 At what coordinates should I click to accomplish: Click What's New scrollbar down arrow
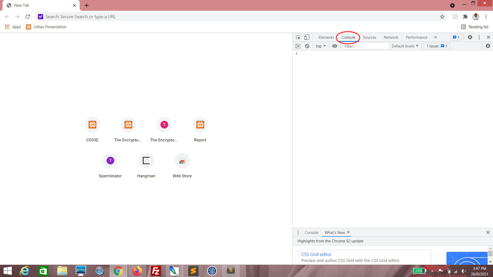coord(490,262)
